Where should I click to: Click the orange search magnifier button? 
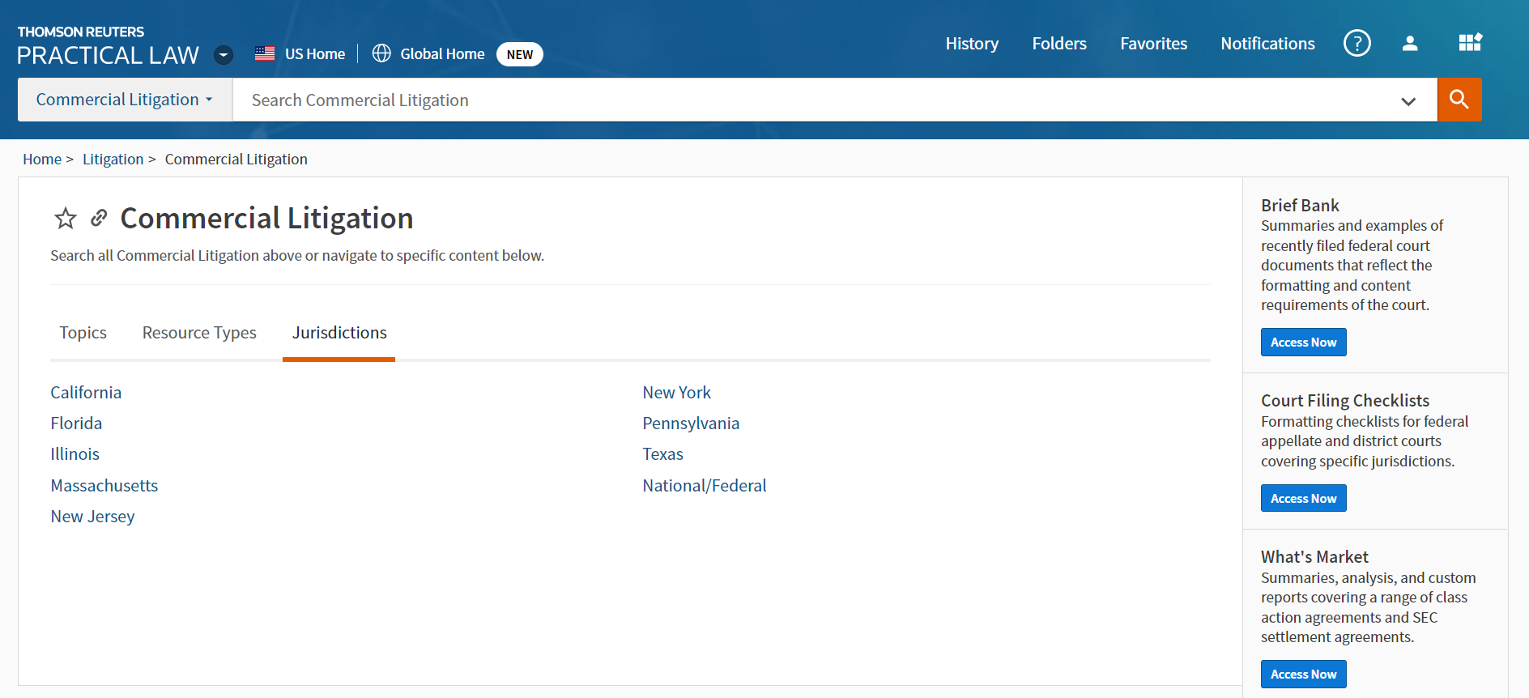point(1459,100)
